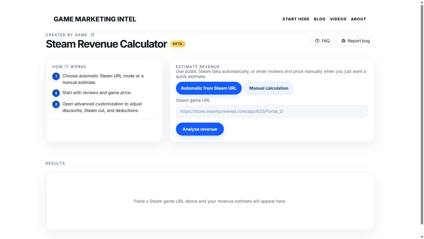Click the step 2 number badge
Image resolution: width=424 pixels, height=239 pixels.
coord(56,93)
